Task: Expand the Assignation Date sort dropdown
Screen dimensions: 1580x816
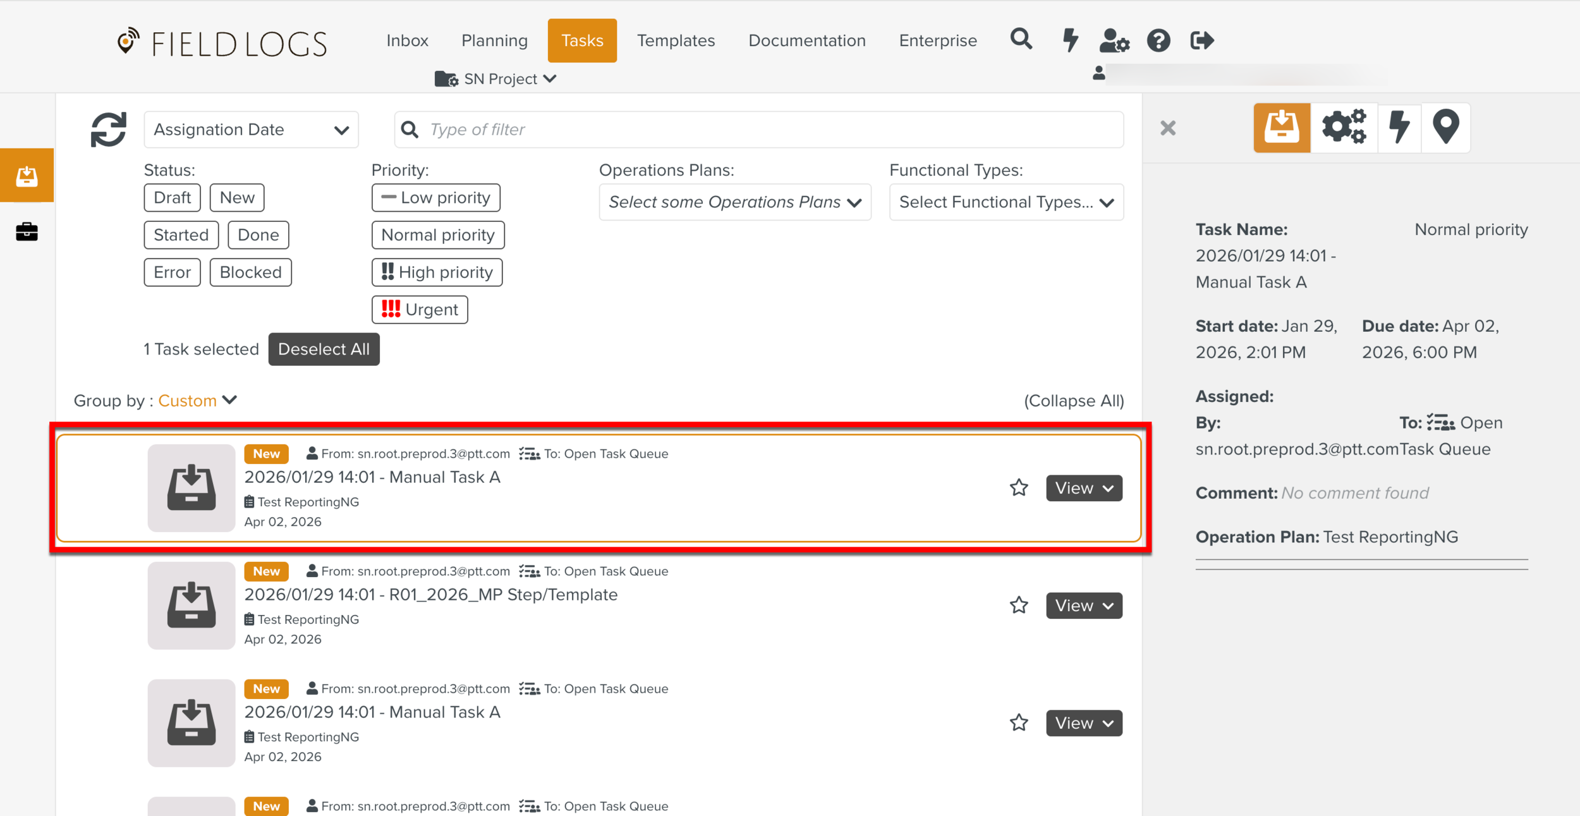Action: (x=251, y=130)
